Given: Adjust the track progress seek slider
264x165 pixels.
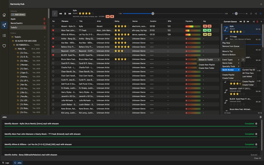Looking at the screenshot, I should click(x=153, y=14).
